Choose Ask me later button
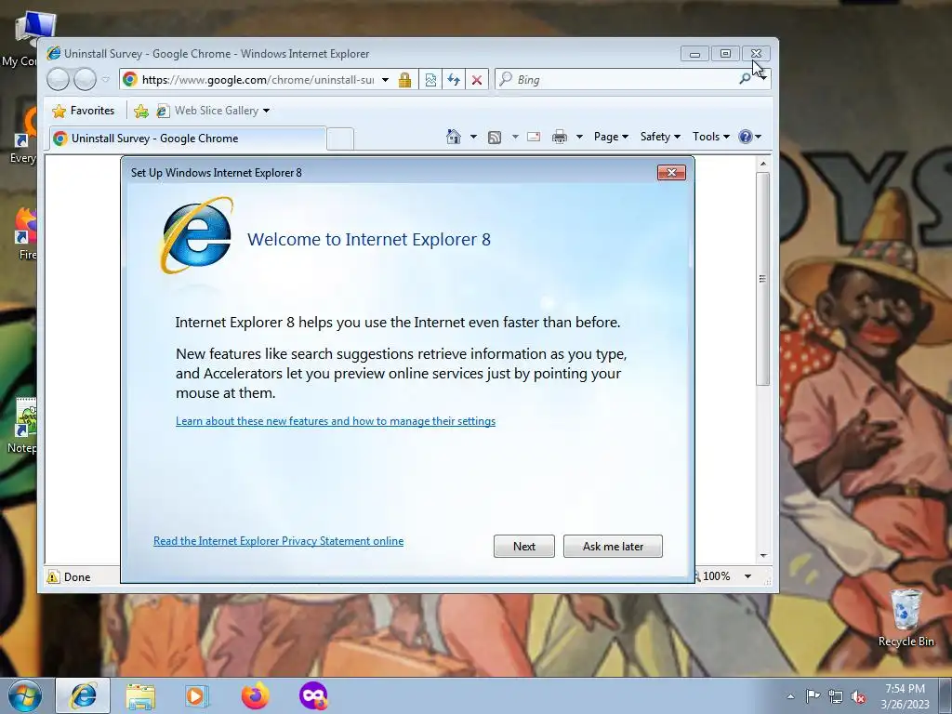This screenshot has width=952, height=714. pyautogui.click(x=613, y=546)
